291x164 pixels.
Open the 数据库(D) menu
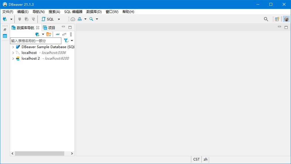click(x=94, y=12)
